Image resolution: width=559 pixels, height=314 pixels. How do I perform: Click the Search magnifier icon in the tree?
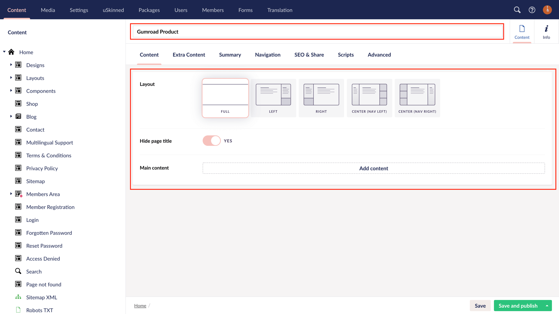click(18, 271)
